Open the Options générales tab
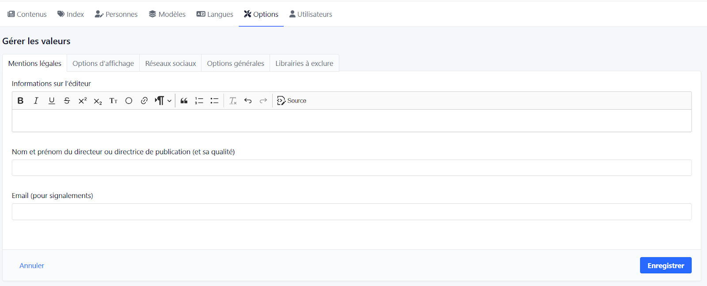 236,63
